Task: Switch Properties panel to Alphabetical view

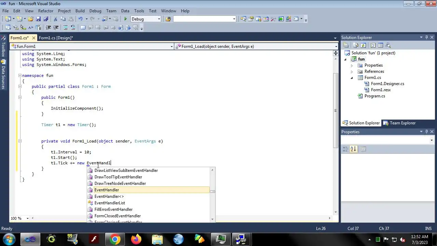Action: click(x=353, y=149)
